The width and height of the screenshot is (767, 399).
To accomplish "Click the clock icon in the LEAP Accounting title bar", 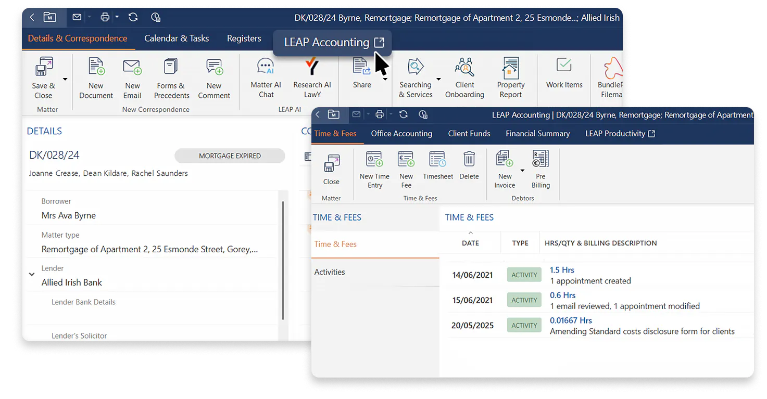I will tap(423, 114).
